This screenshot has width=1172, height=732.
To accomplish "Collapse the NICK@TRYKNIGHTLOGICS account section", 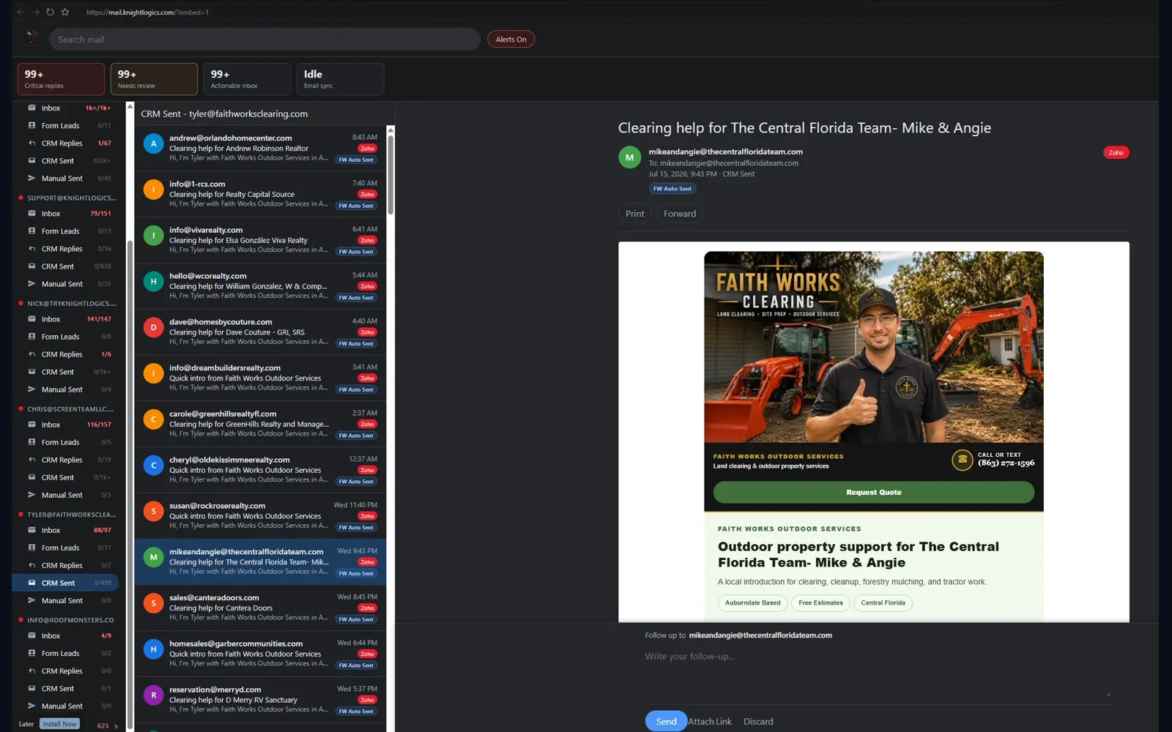I will click(x=67, y=303).
